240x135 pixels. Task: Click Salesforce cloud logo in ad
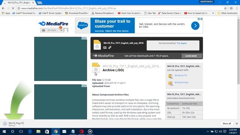coord(83,25)
